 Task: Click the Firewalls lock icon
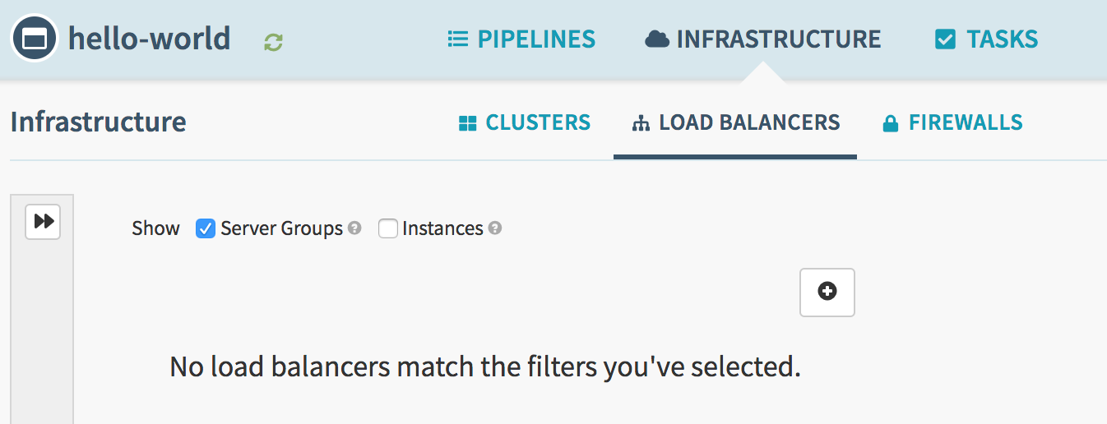(890, 124)
